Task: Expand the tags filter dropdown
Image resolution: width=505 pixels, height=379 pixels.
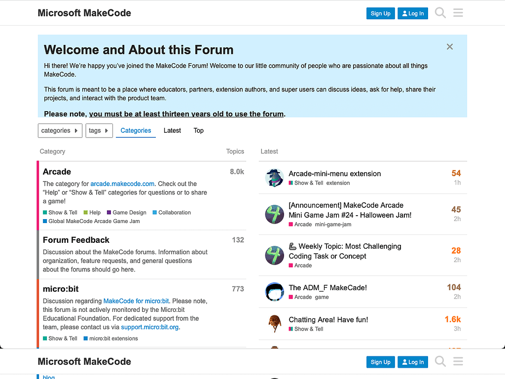Action: tap(99, 130)
